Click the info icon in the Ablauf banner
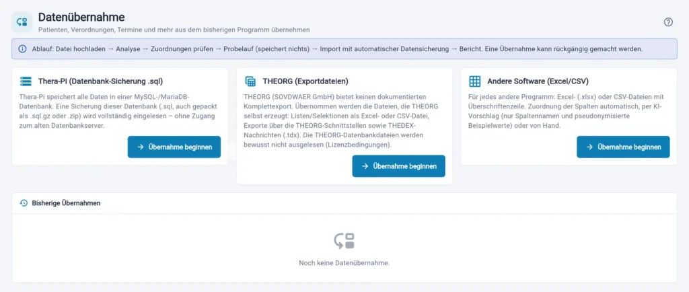Screen dimensions: 689x292 pyautogui.click(x=22, y=48)
